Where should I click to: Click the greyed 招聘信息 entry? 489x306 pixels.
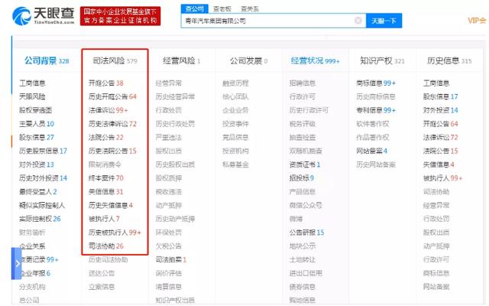303,83
